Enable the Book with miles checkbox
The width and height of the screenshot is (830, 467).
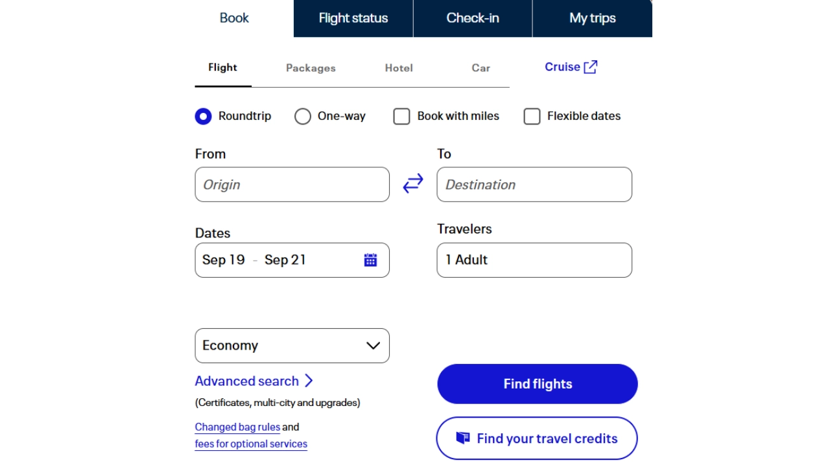coord(401,116)
